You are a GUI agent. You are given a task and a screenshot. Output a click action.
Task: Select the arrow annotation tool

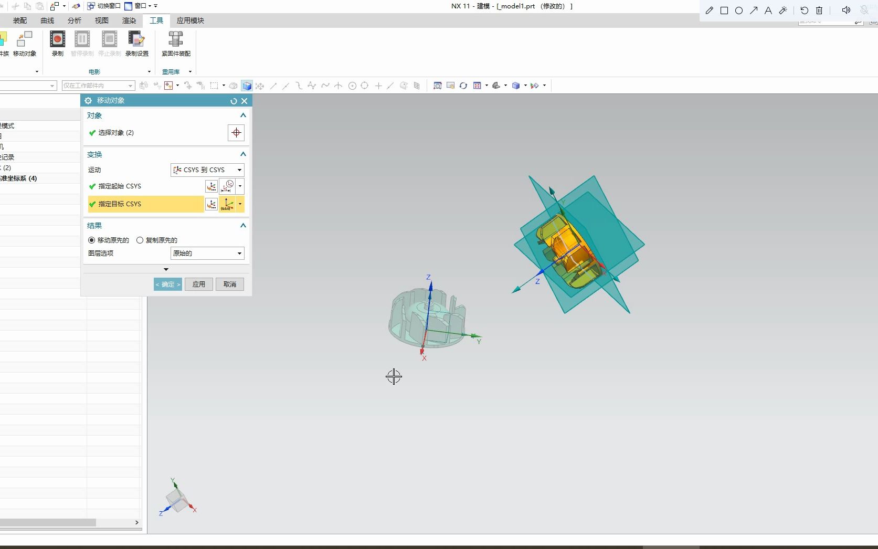point(754,10)
